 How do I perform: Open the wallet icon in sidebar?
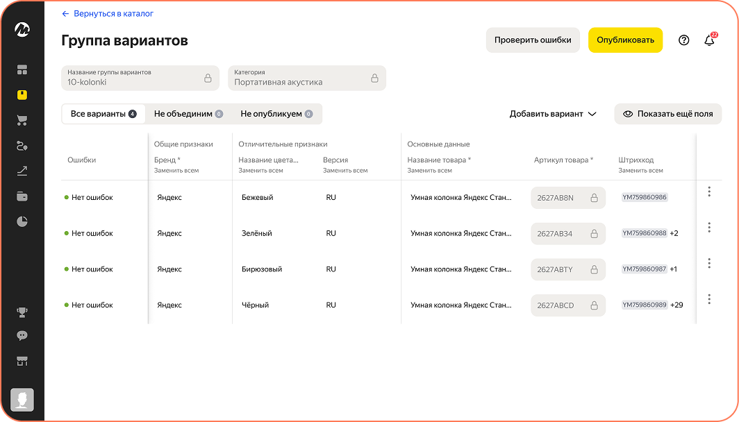22,196
